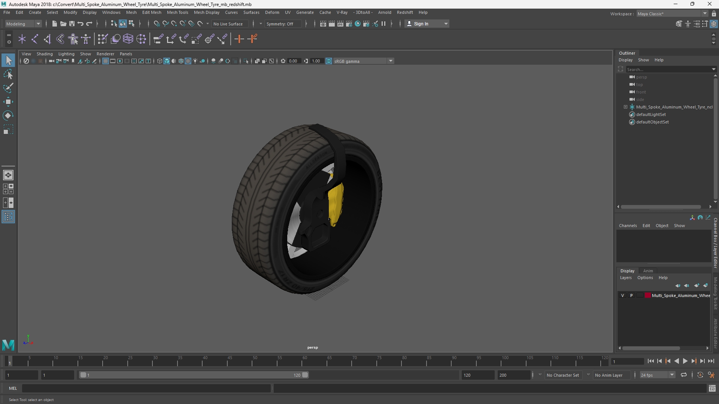
Task: Select defaultObjectSet in Outliner
Action: pos(652,122)
